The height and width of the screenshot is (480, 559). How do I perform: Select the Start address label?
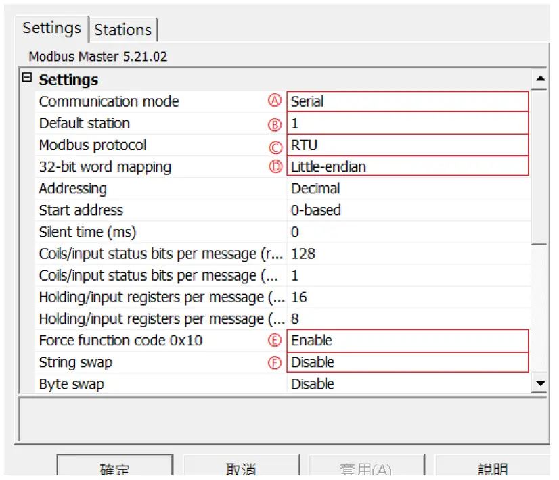tap(81, 210)
